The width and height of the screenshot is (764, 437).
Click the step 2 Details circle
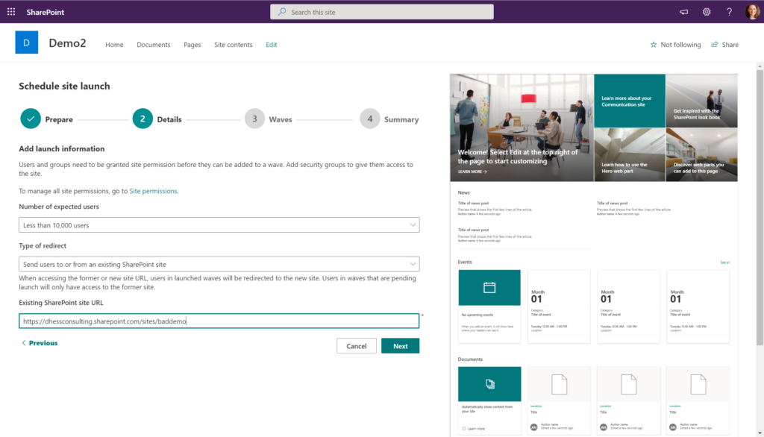point(143,119)
